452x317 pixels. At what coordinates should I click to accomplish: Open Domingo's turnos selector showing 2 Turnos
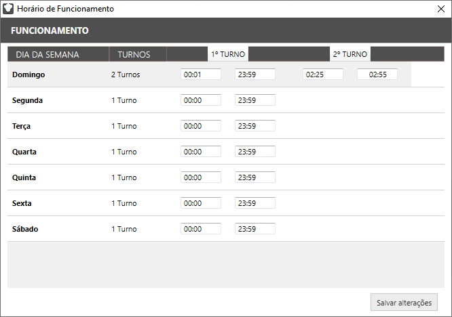pyautogui.click(x=126, y=75)
